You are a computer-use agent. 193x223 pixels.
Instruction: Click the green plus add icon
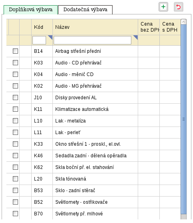pyautogui.click(x=163, y=7)
